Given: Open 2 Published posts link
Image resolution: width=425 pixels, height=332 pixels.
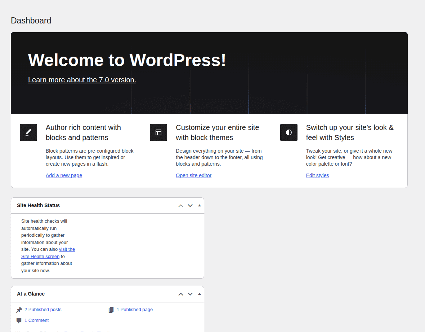Looking at the screenshot, I should point(43,310).
